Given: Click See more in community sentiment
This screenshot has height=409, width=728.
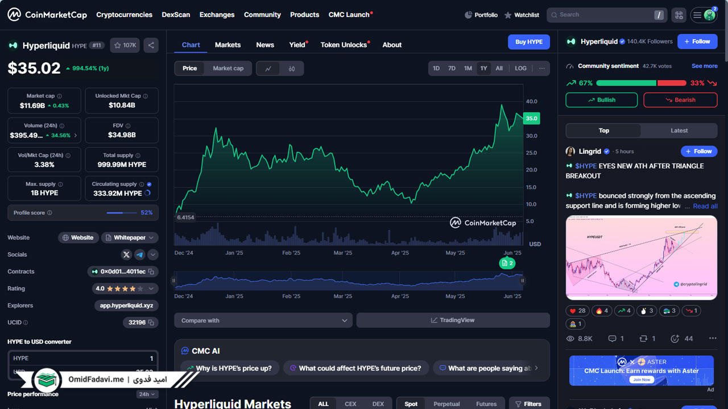Looking at the screenshot, I should [705, 66].
